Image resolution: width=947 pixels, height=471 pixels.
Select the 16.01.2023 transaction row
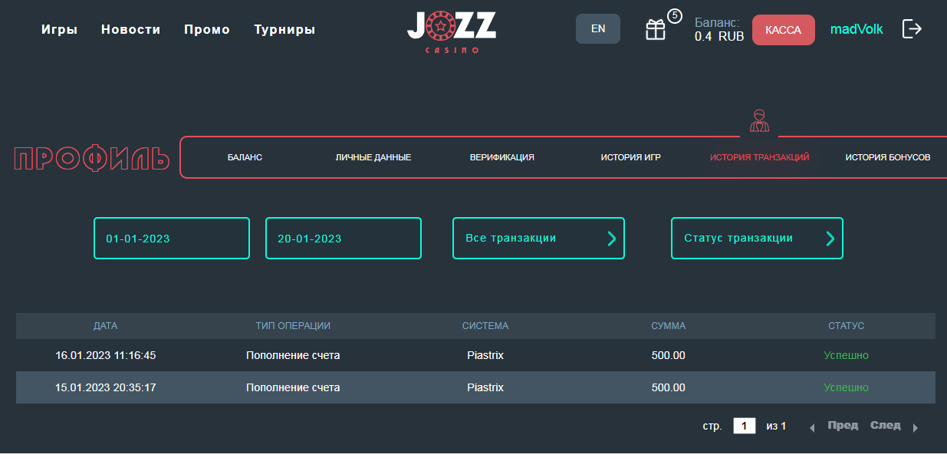point(475,356)
